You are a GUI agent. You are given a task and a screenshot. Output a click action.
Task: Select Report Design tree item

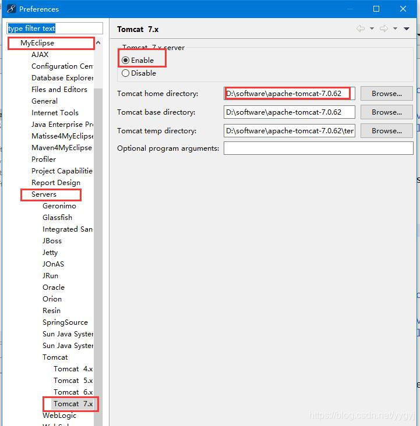click(56, 183)
